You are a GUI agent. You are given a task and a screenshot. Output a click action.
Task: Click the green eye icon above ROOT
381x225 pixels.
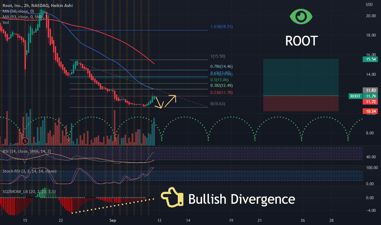(301, 16)
